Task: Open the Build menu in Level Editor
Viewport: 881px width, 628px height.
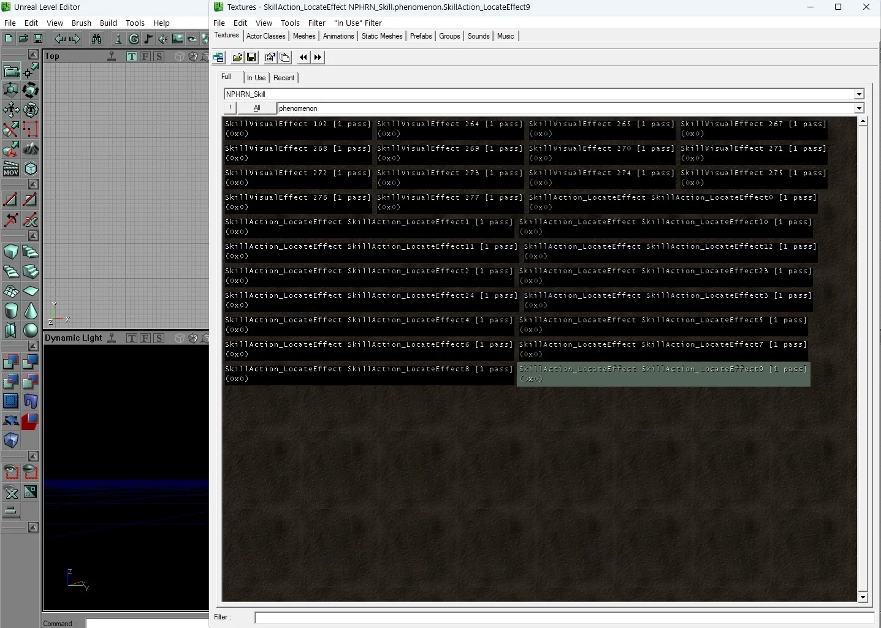Action: (109, 23)
